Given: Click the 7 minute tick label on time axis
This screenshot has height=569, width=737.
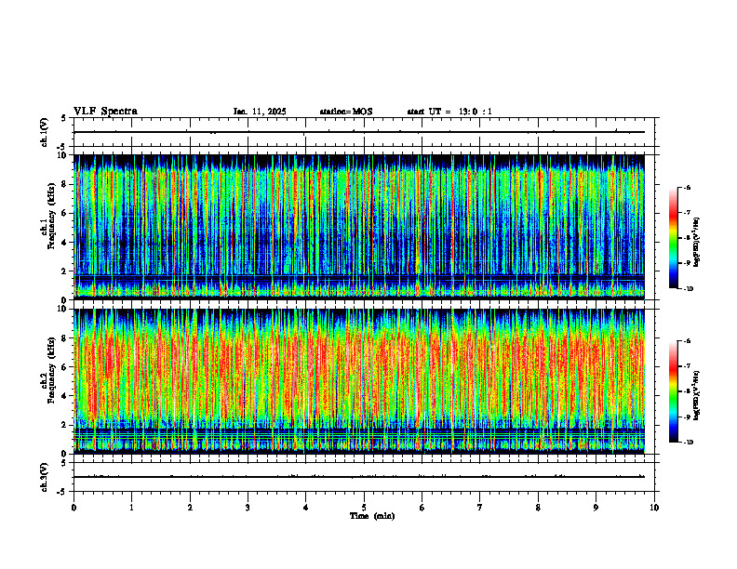Looking at the screenshot, I should [480, 508].
